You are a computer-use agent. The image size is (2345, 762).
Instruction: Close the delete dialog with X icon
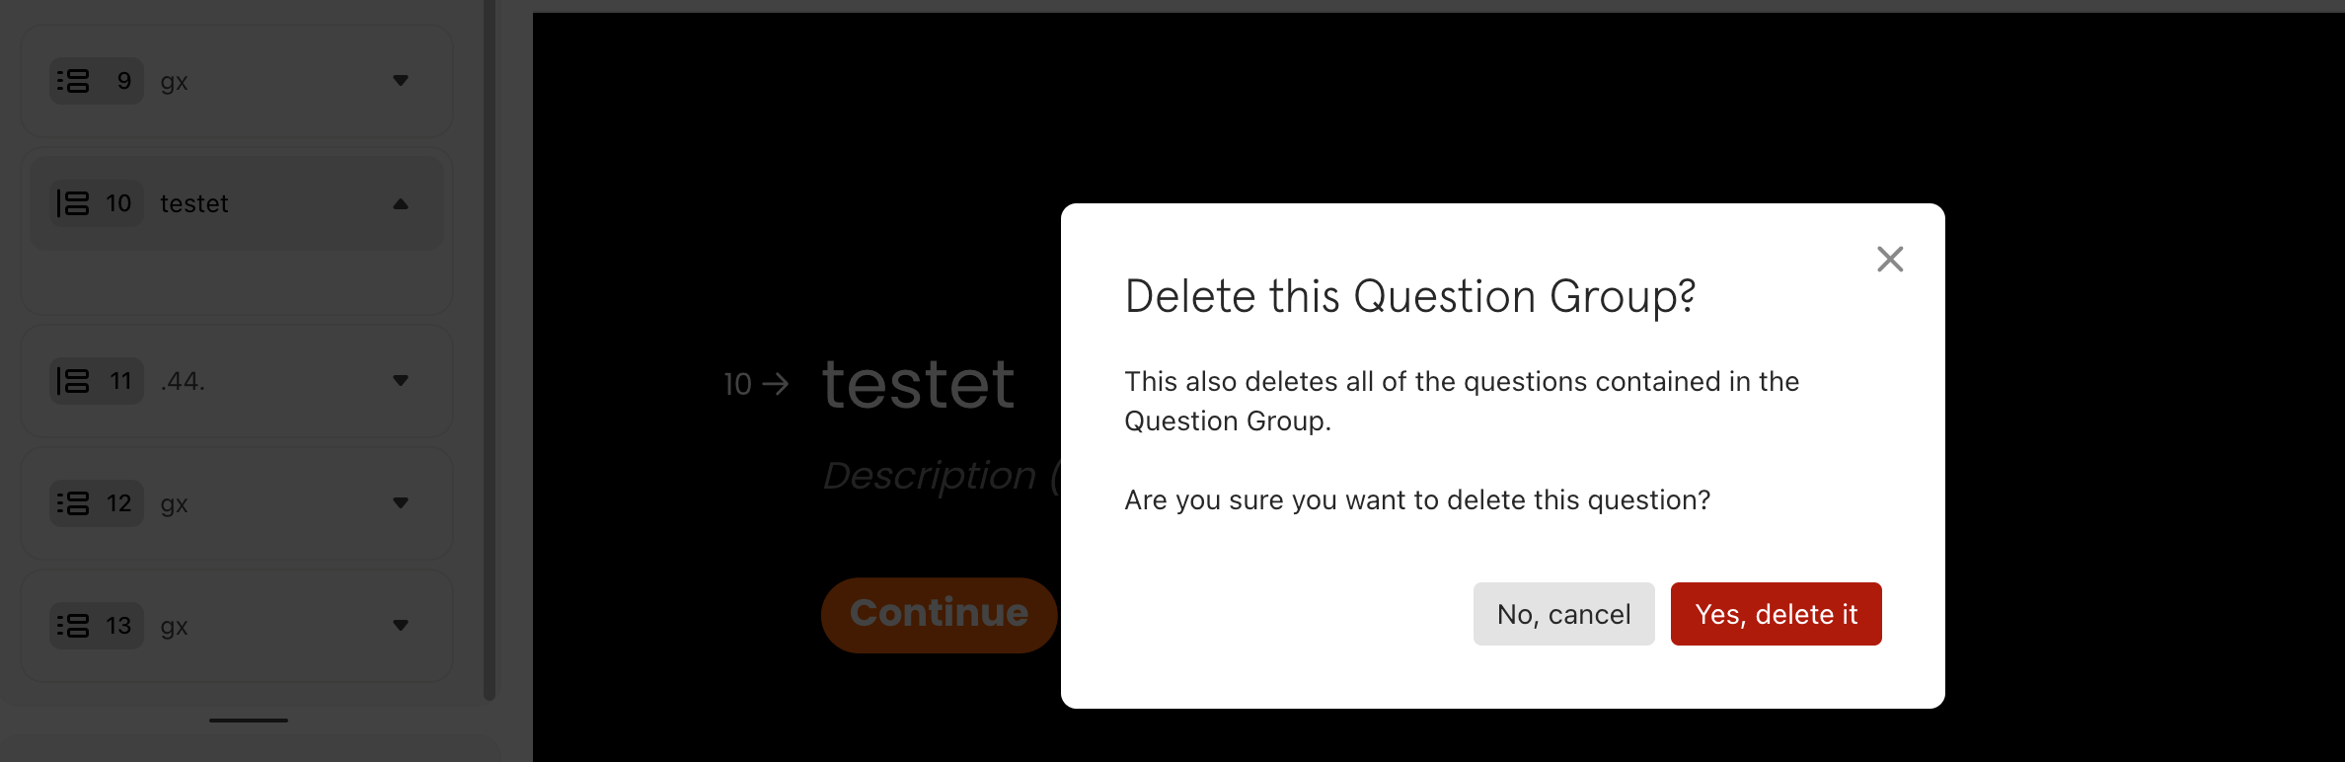(1890, 259)
